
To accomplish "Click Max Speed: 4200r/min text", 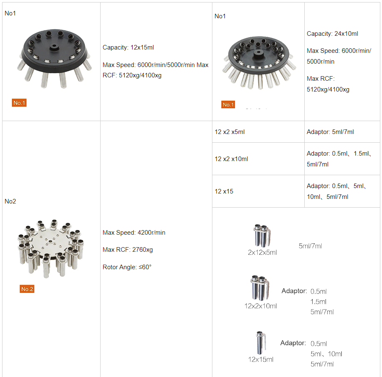I will (134, 233).
